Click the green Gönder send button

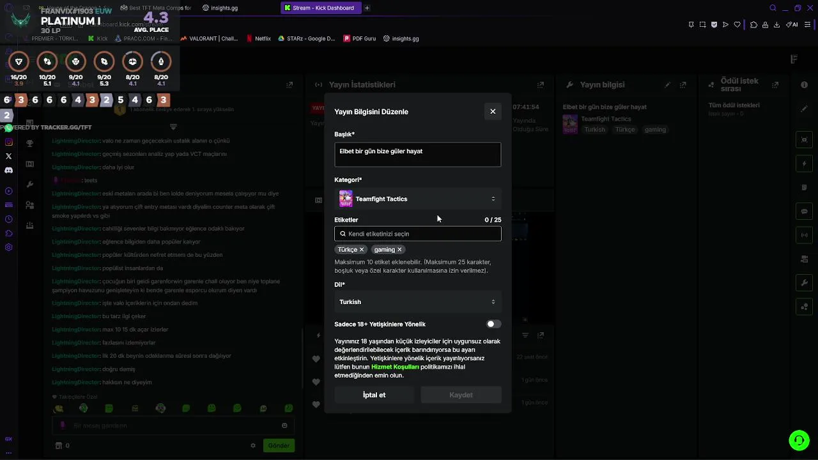pos(279,445)
